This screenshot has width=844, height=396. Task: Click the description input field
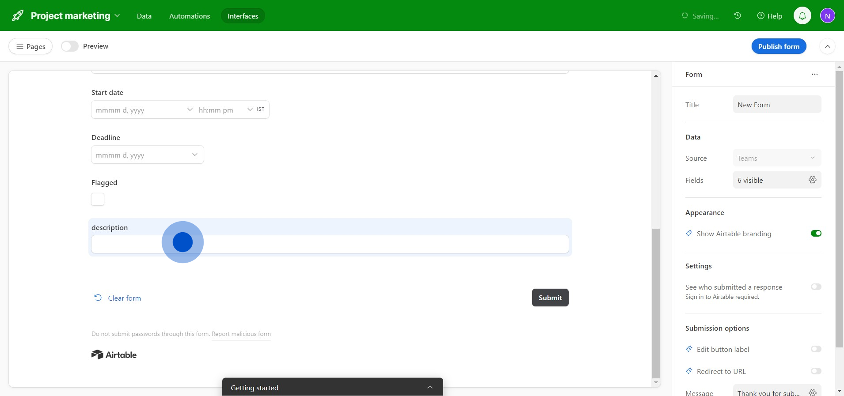(330, 244)
